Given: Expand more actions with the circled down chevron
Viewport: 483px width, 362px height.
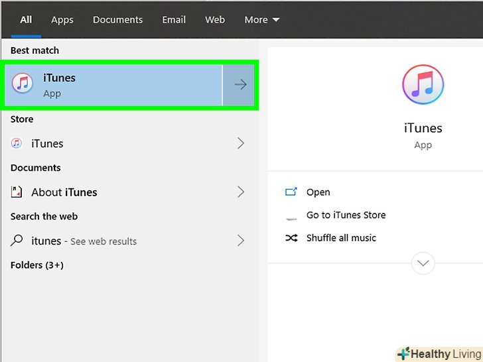Looking at the screenshot, I should (423, 263).
